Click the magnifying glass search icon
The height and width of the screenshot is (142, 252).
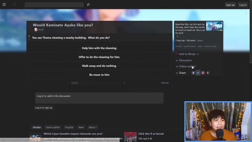pos(88,4)
